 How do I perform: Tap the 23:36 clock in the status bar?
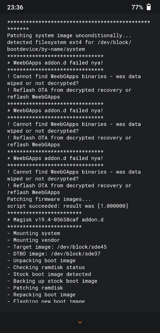[15, 7]
